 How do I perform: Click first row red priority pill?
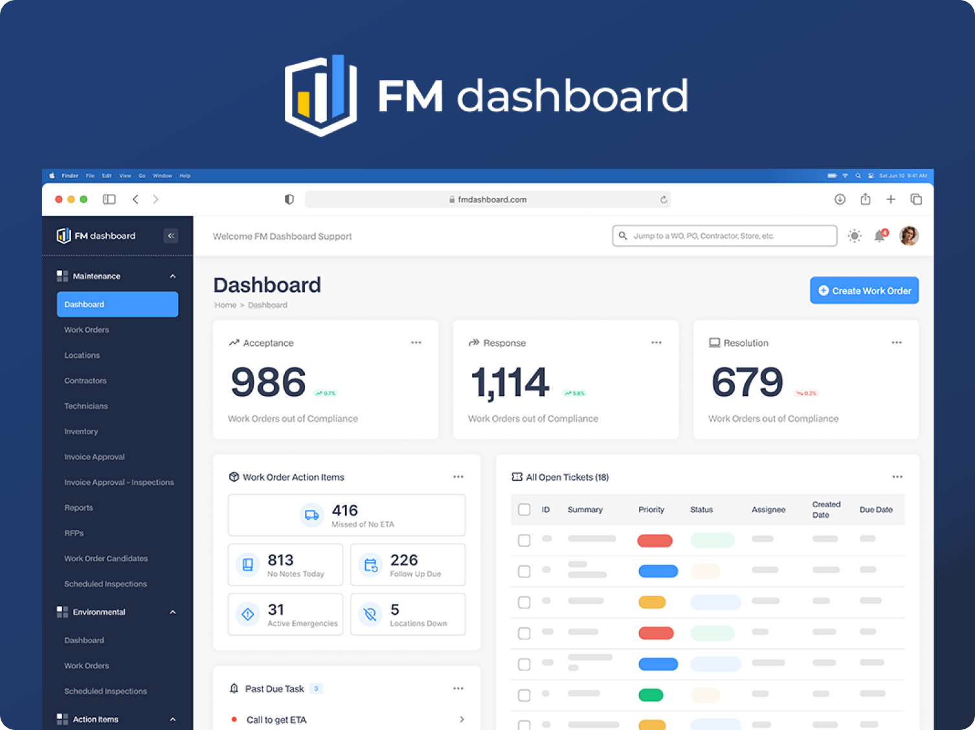tap(655, 540)
